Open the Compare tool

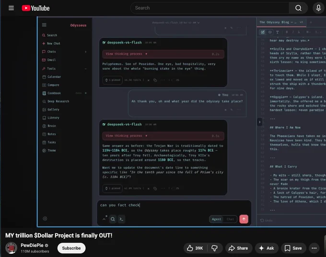coord(51,85)
